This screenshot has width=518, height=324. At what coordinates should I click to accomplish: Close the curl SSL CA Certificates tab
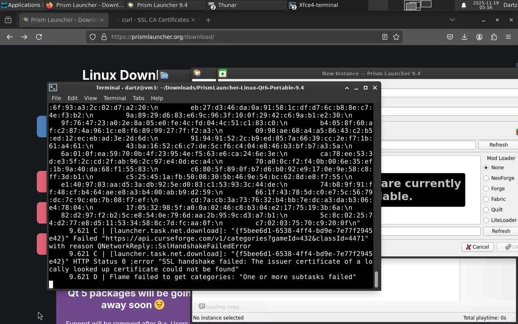(x=193, y=20)
